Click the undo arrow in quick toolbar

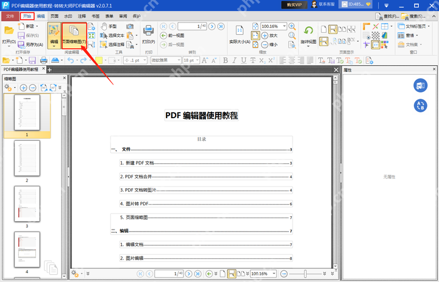point(71,60)
